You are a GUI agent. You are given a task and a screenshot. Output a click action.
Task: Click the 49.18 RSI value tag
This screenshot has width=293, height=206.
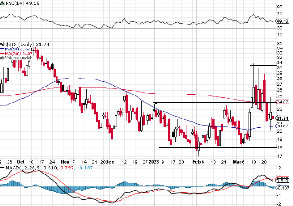click(x=283, y=21)
